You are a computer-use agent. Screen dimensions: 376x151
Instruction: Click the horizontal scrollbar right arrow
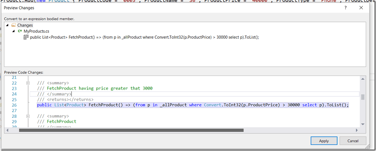358,130
